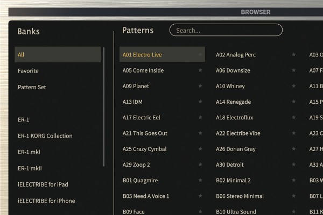
Task: Select the All bank
Action: 58,55
